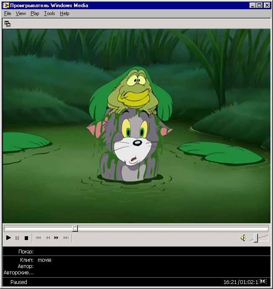Click the Pause button
This screenshot has height=289, width=273.
pyautogui.click(x=17, y=238)
